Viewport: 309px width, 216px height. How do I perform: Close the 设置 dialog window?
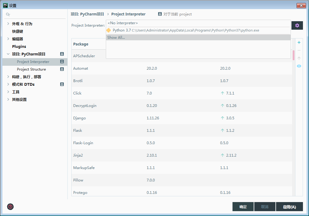[301, 5]
